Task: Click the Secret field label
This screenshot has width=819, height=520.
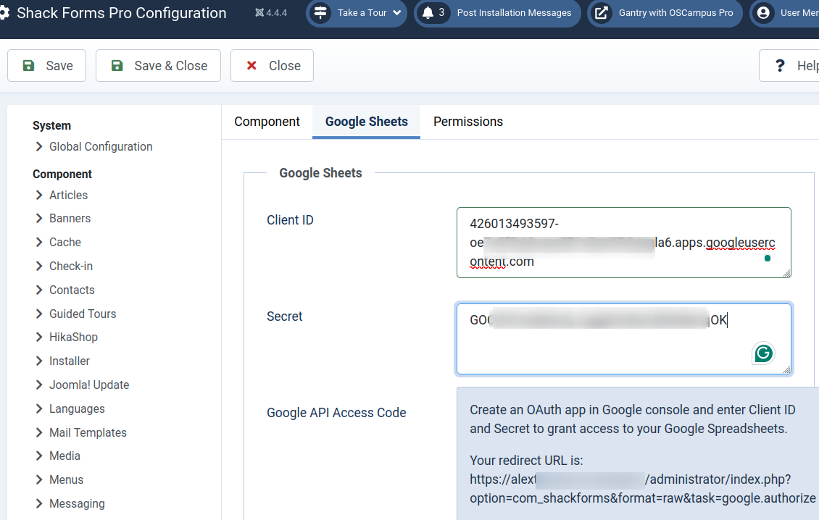Action: pos(285,316)
